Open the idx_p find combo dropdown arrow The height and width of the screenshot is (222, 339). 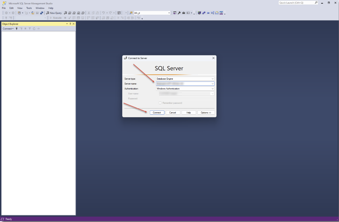(169, 13)
